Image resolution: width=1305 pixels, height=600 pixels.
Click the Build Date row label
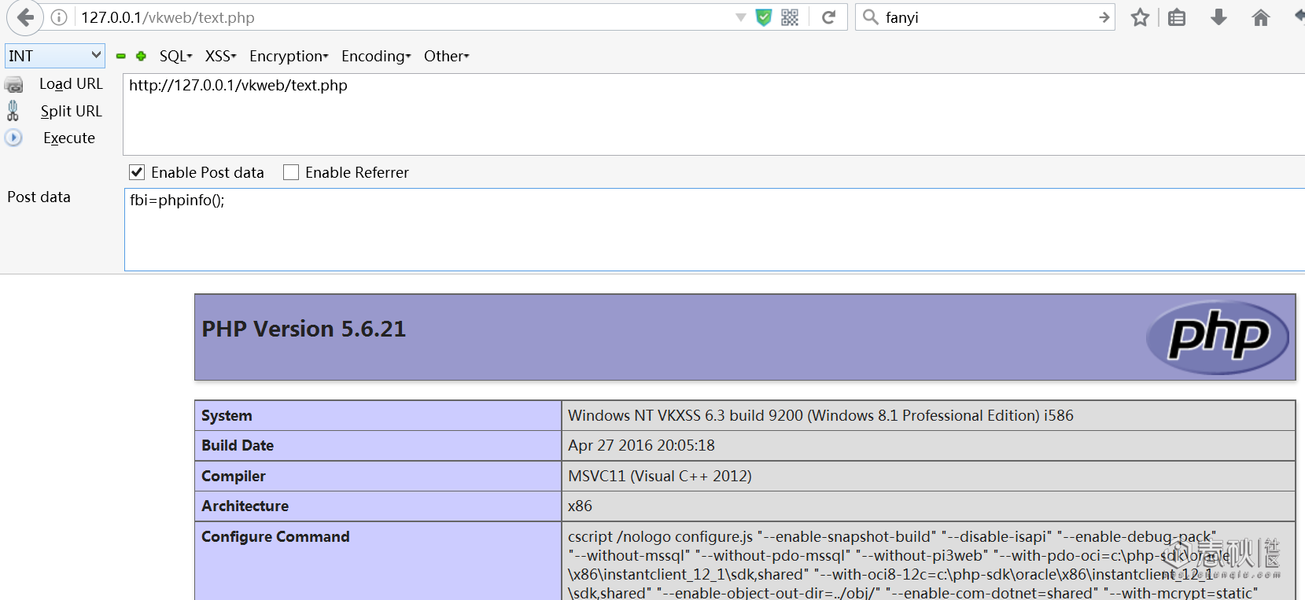[x=238, y=445]
